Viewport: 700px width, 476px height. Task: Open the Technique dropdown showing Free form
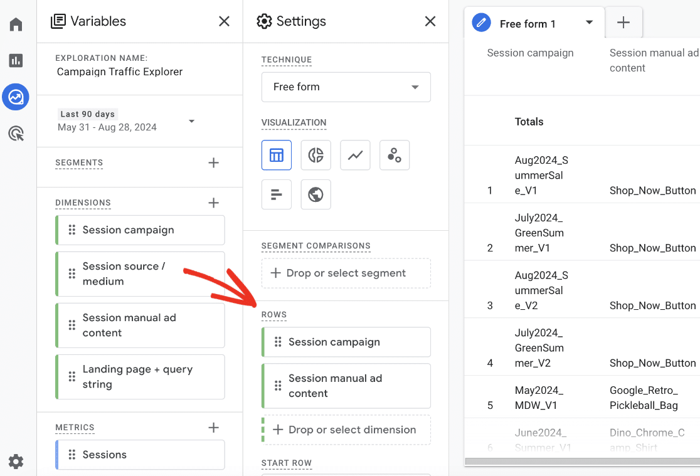(x=346, y=87)
